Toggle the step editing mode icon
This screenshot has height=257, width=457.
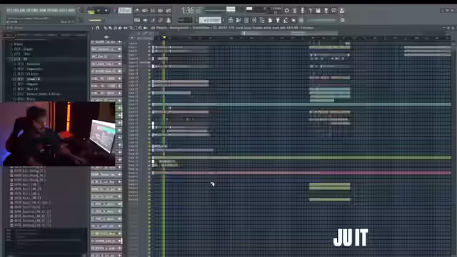(153, 20)
